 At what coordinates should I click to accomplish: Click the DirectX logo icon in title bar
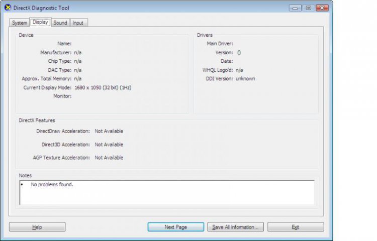tap(8, 8)
